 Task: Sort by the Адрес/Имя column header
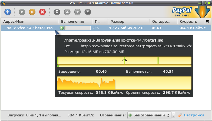click(29, 21)
